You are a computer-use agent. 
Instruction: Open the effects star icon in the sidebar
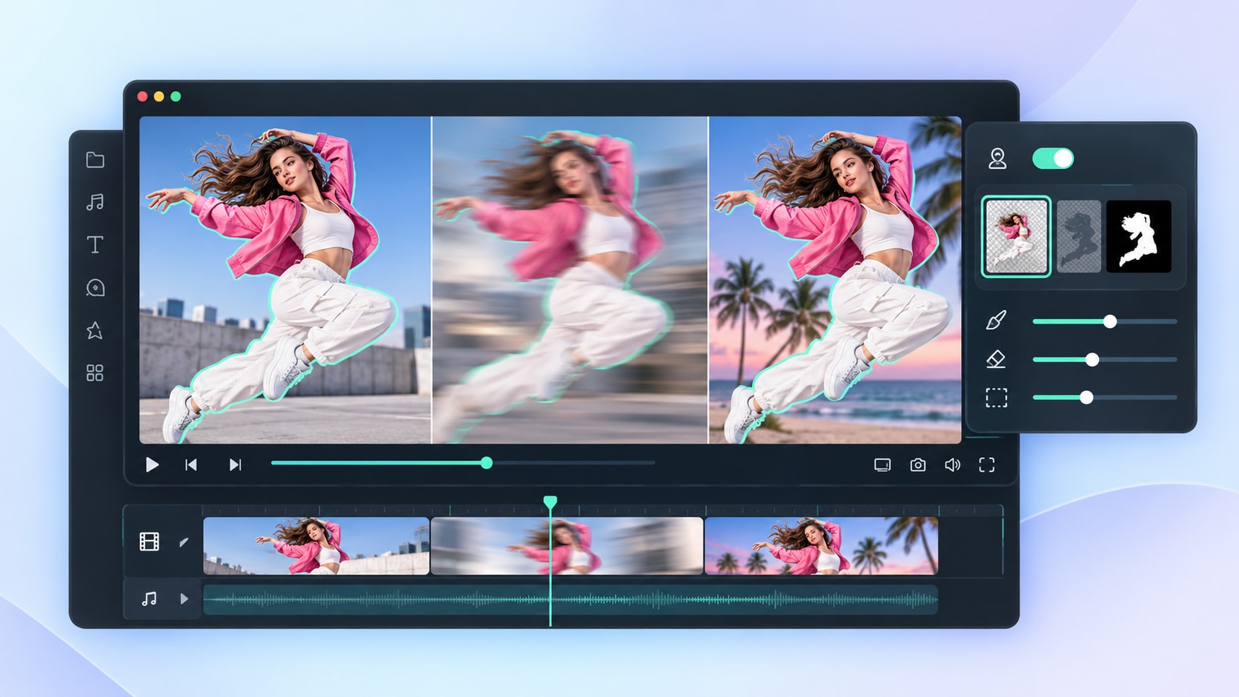pos(95,330)
